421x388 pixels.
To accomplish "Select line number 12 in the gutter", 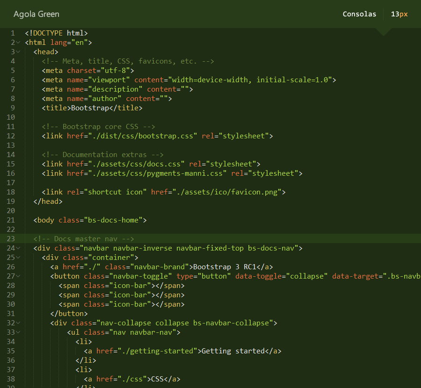I will pyautogui.click(x=11, y=136).
